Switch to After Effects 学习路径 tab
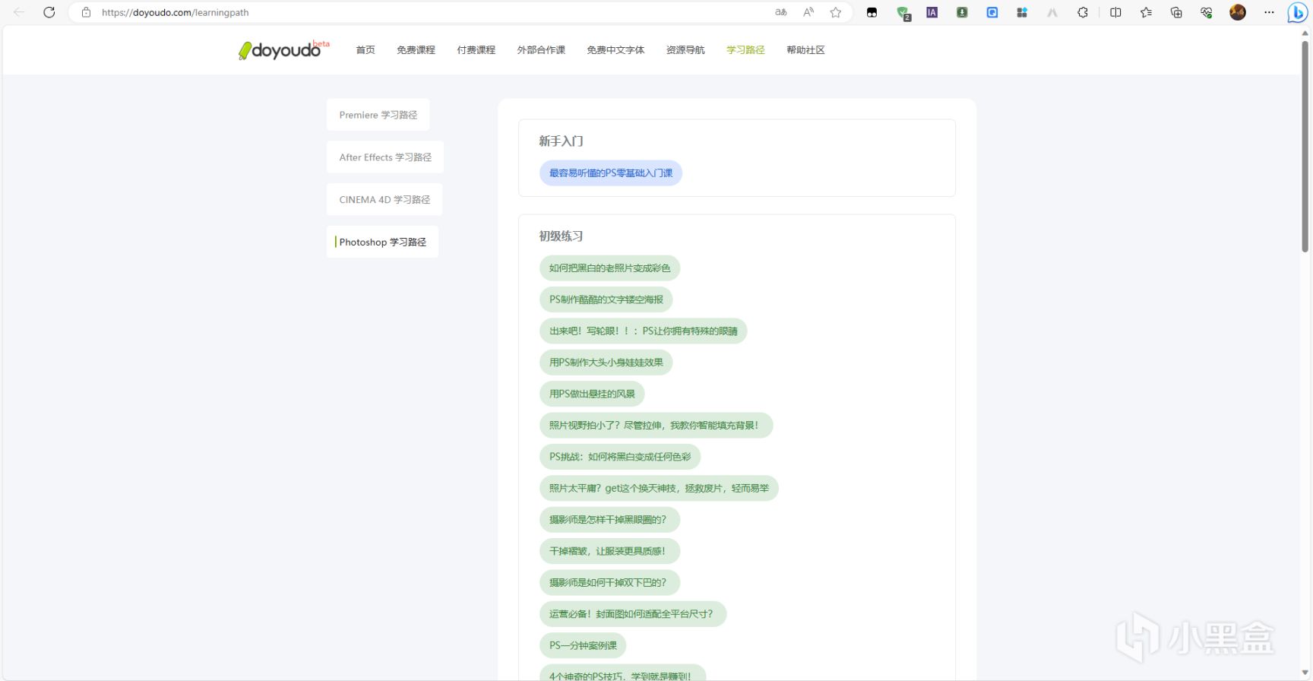 click(x=385, y=157)
